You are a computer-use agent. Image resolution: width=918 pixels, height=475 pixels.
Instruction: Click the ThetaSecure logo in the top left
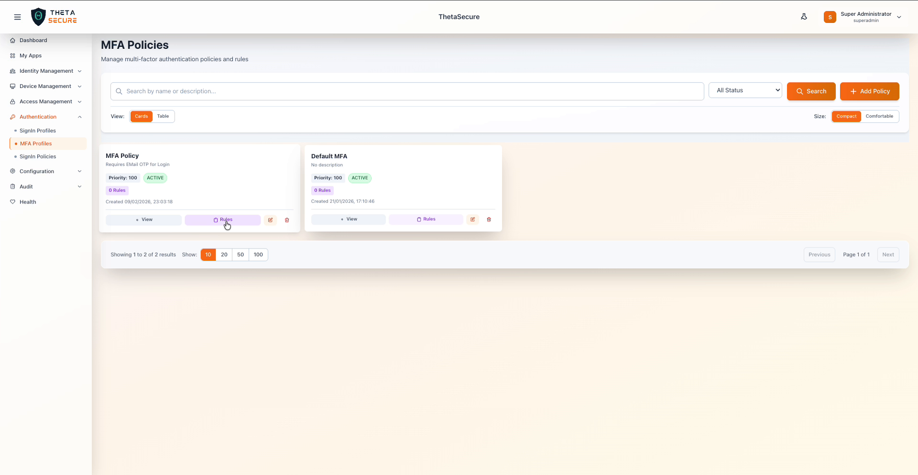tap(54, 16)
